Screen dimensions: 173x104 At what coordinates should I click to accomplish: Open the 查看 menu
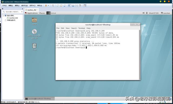click(17, 5)
